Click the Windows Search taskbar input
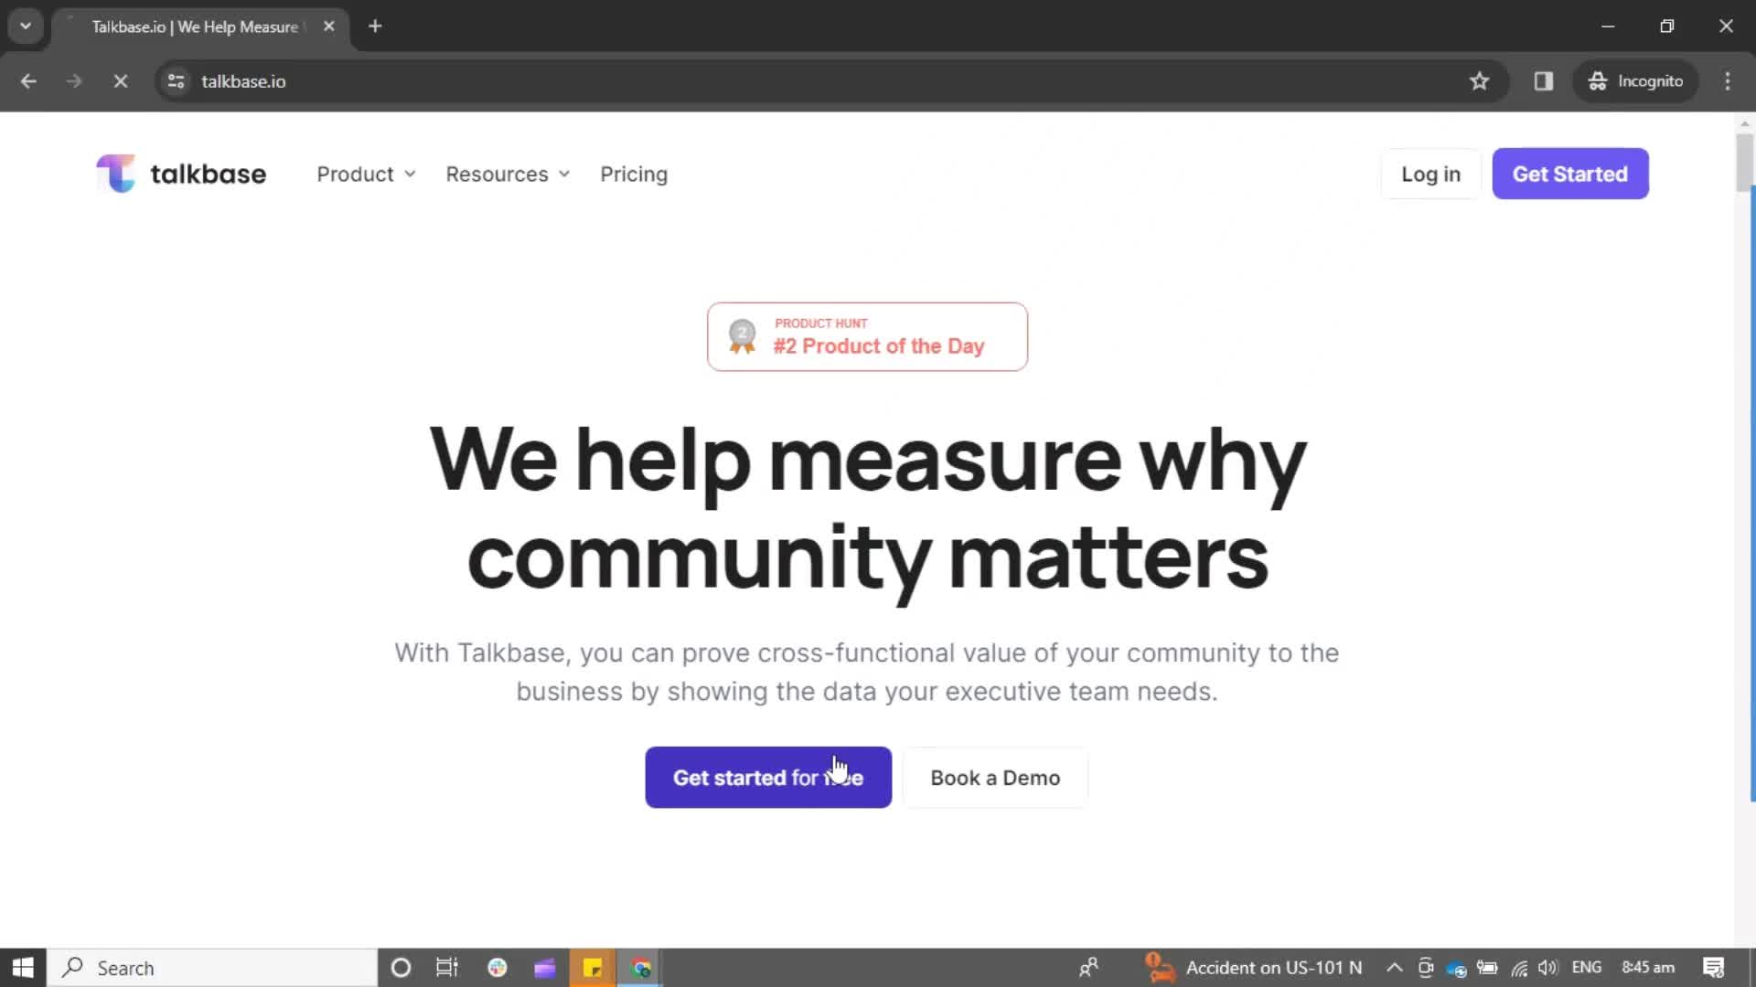 pos(212,968)
